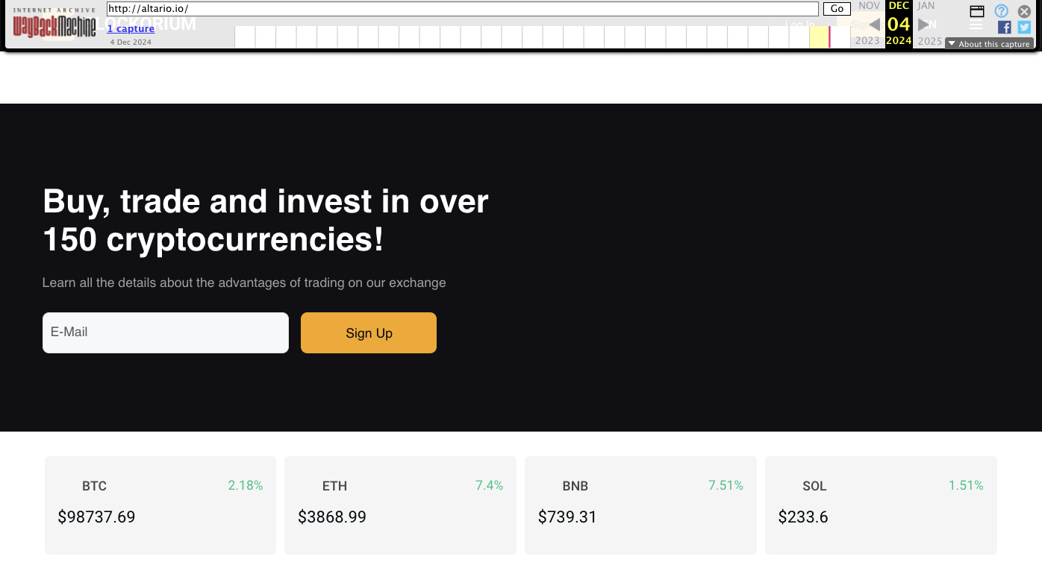Share this capture on Twitter
Screen dimensions: 1042x568
tap(1024, 27)
